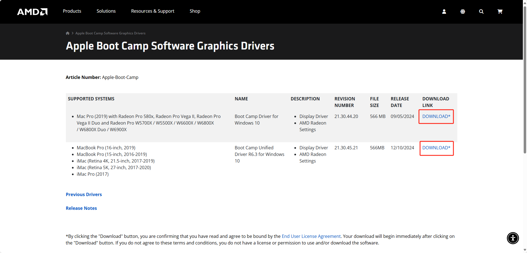The image size is (527, 253).
Task: Open the globe language selector
Action: (463, 12)
